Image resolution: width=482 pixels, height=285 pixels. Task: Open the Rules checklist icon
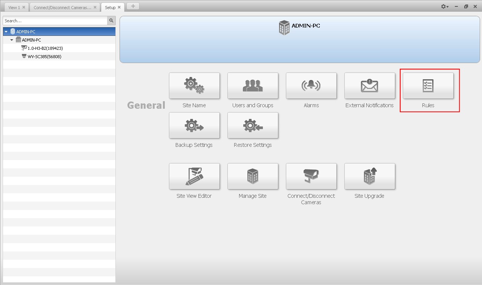pyautogui.click(x=428, y=86)
